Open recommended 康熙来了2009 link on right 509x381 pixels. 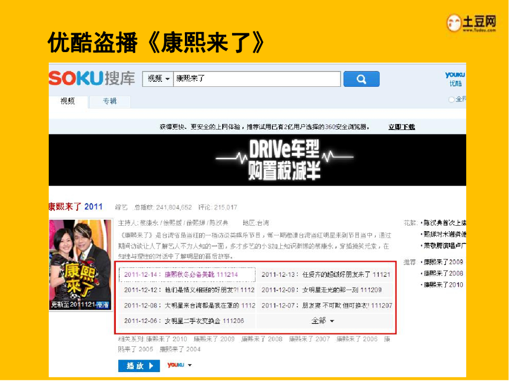tap(442, 262)
